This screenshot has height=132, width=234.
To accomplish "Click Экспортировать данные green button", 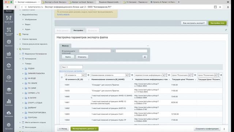I will pyautogui.click(x=84, y=129).
